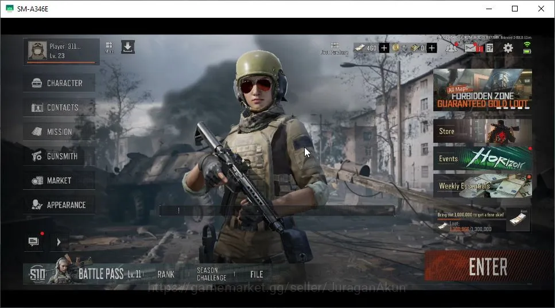555x308 pixels.
Task: Open the MARKET menu
Action: tap(59, 181)
